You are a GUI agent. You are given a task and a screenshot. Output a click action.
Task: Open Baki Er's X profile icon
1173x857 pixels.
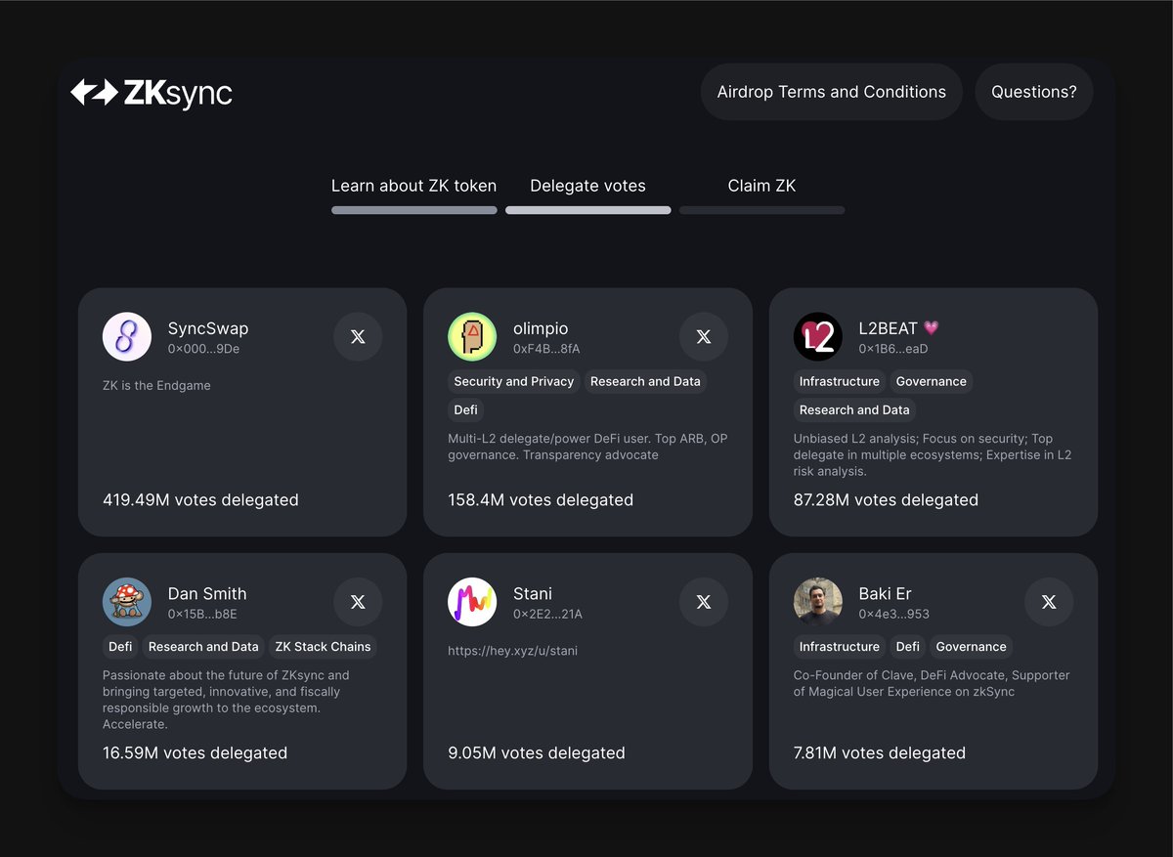tap(1049, 602)
